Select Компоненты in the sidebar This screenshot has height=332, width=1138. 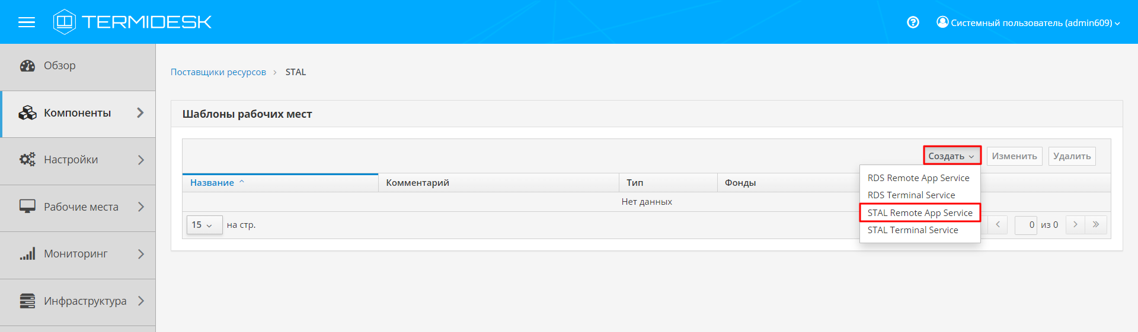click(78, 114)
